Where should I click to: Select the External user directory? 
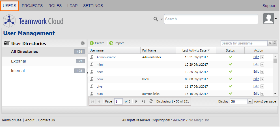[18, 61]
